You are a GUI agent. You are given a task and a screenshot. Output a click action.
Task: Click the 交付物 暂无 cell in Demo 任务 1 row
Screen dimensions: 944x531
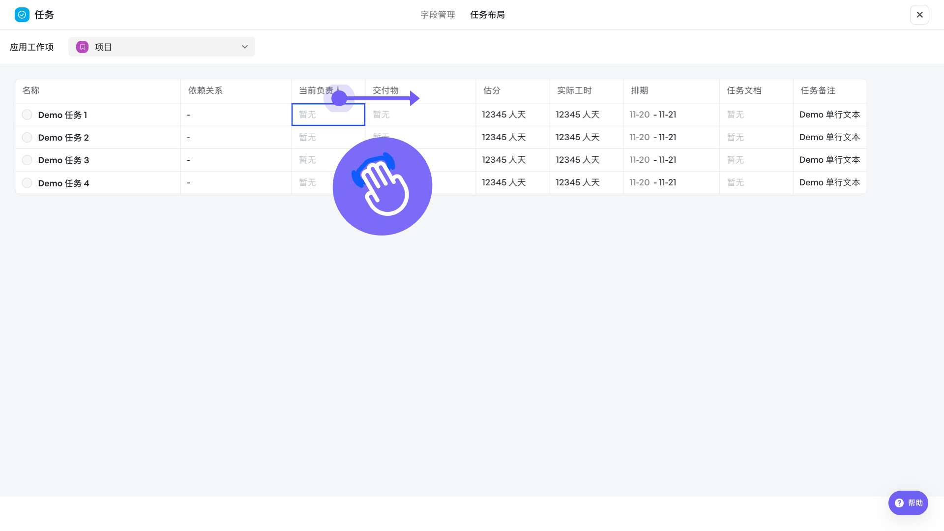point(420,115)
